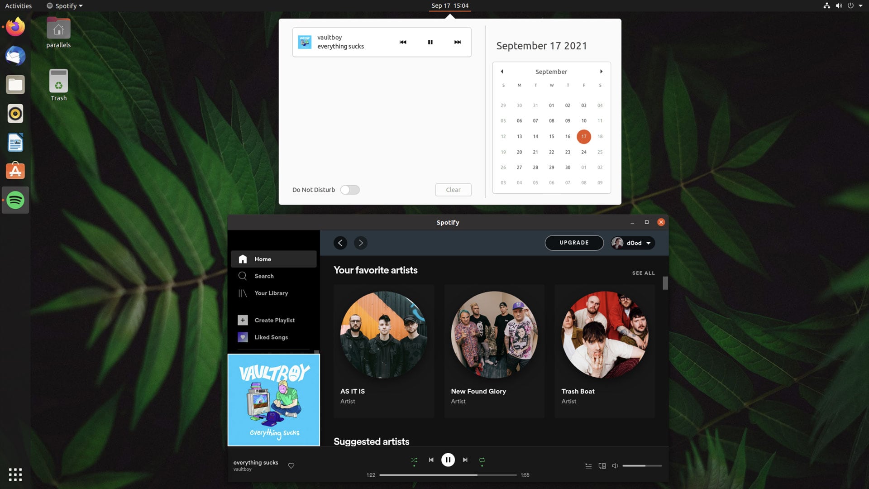Click the New Found Glory artist thumbnail
The height and width of the screenshot is (489, 869).
coord(494,334)
